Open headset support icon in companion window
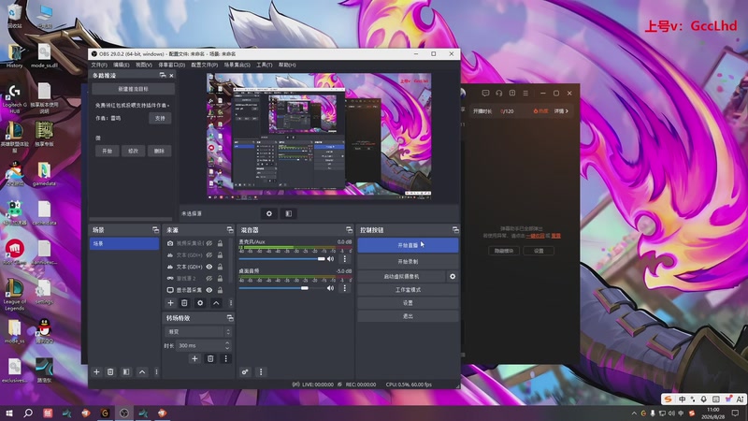 (x=498, y=93)
